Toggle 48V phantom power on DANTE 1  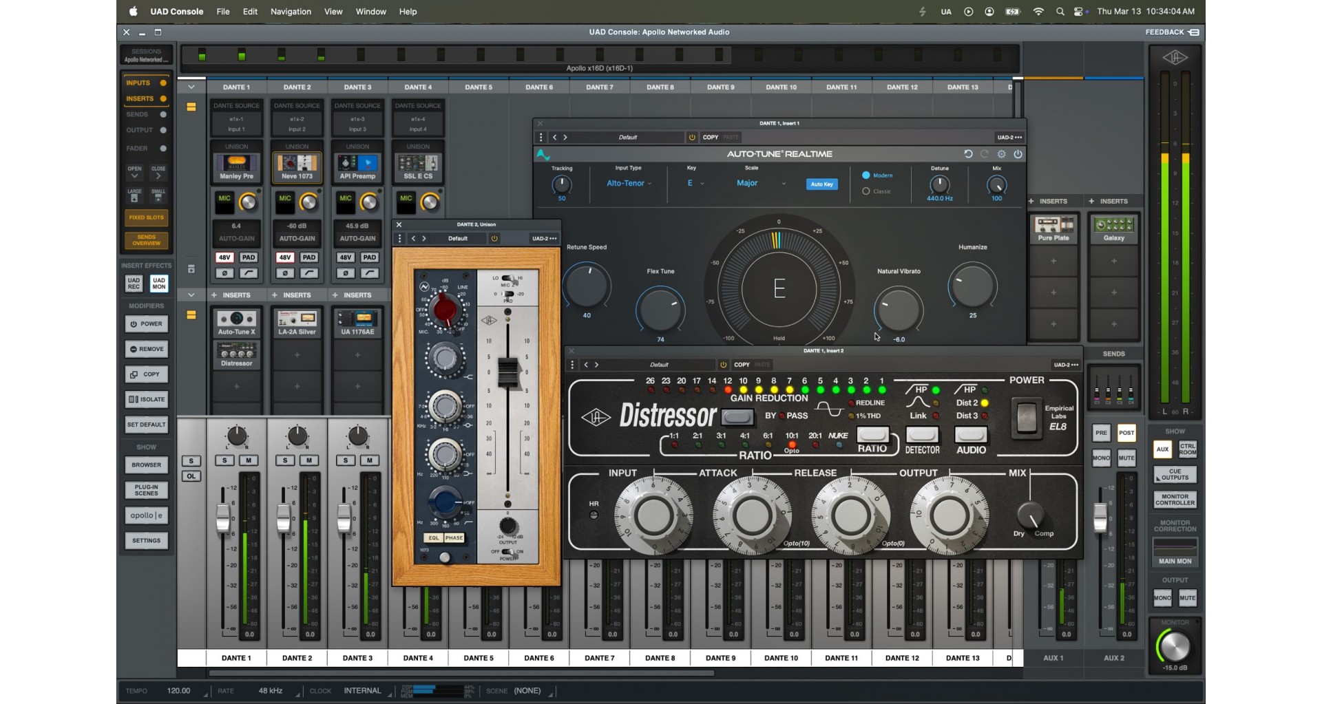[x=224, y=257]
